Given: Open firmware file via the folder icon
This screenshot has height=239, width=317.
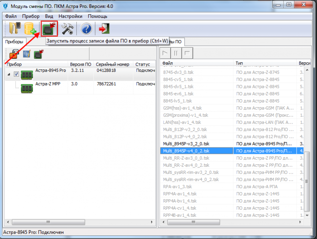Looking at the screenshot, I should click(x=15, y=28).
